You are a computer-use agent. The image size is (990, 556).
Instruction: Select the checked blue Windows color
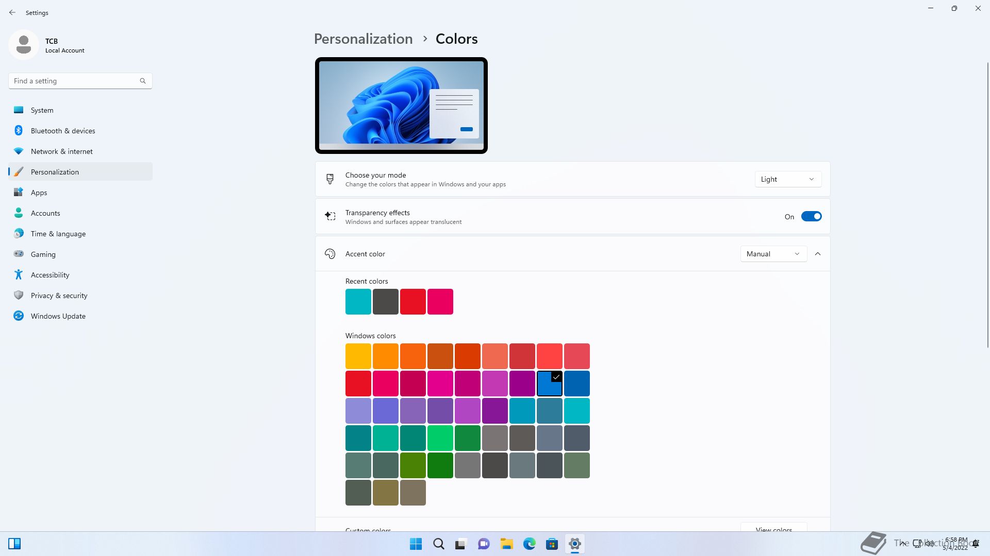pos(550,384)
